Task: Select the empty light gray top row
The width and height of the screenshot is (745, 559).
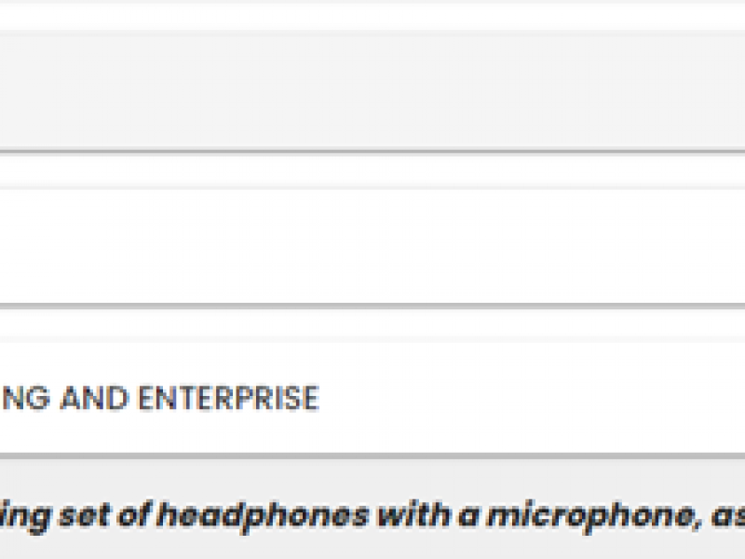Action: [372, 90]
